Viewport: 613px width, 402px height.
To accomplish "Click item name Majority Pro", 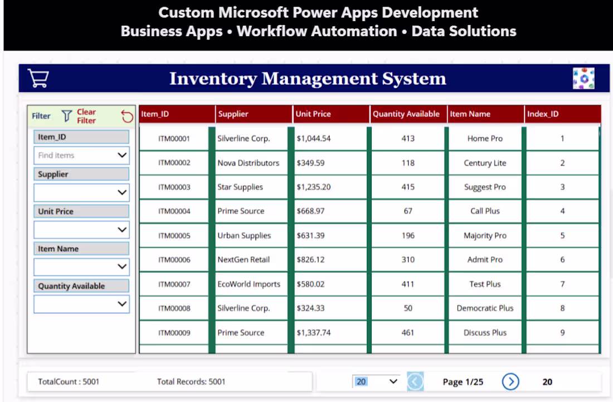I will (485, 235).
